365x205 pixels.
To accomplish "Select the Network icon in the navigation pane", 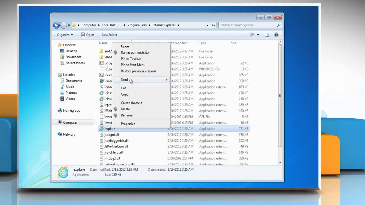I will [x=60, y=134].
